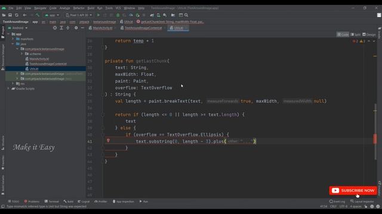This screenshot has width=382, height=214.
Task: Open the Problems tool window
Action: 32,202
